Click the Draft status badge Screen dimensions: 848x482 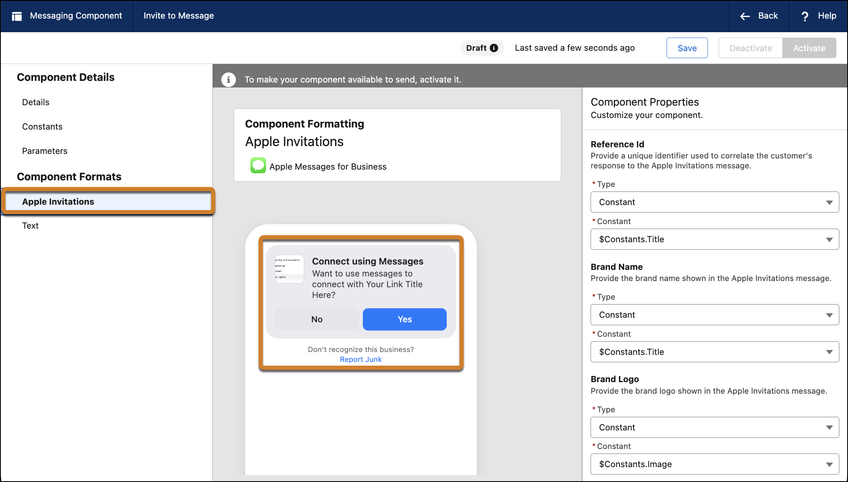click(482, 48)
